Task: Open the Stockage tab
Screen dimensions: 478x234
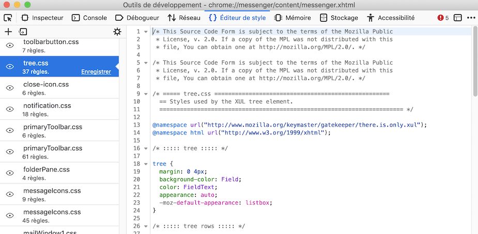Action: point(338,18)
